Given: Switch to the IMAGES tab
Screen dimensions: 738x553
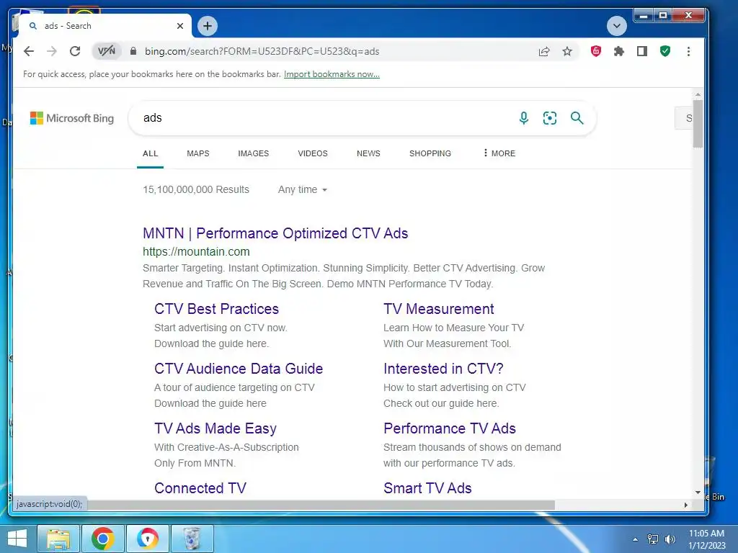Looking at the screenshot, I should (253, 153).
